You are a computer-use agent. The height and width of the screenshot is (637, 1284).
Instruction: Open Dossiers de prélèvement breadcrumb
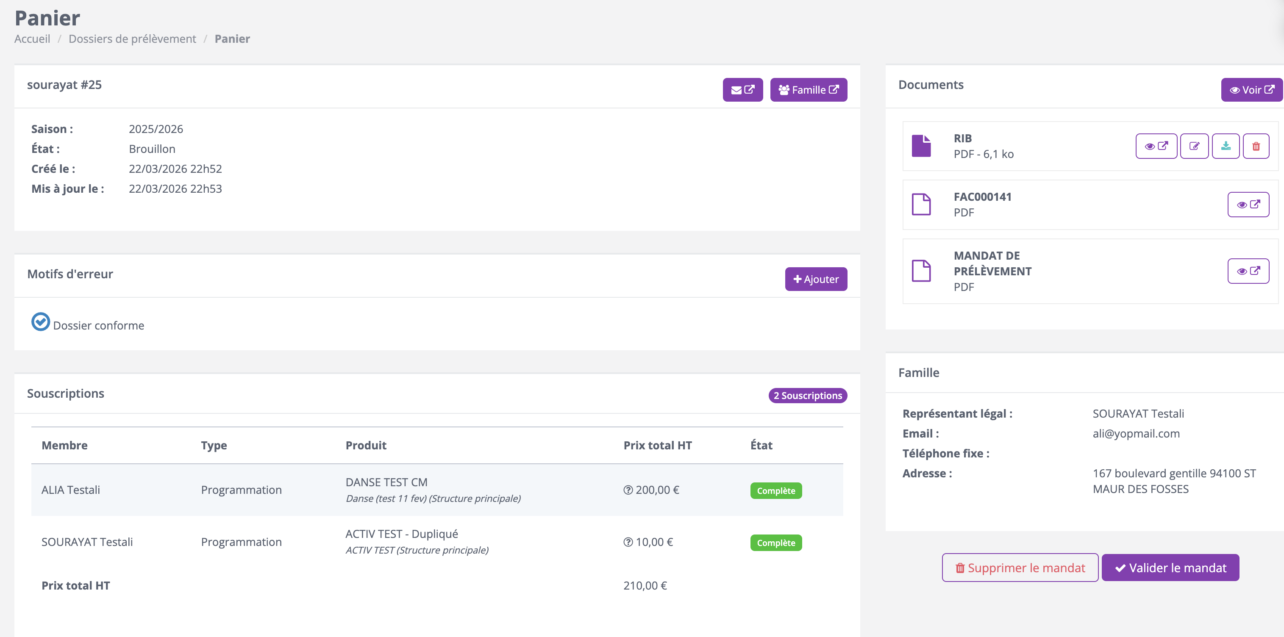click(x=132, y=39)
